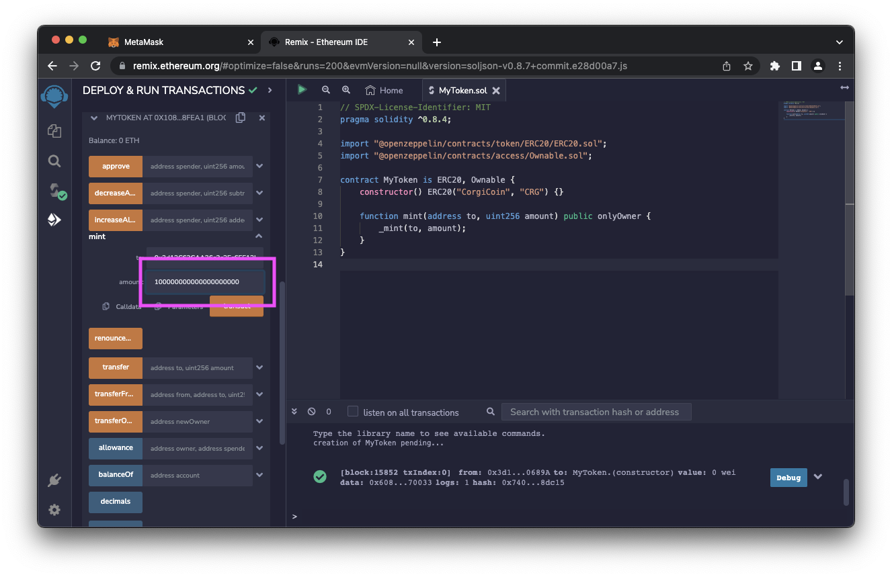Click the terminal search magnifier icon
Image resolution: width=892 pixels, height=577 pixels.
pos(491,412)
